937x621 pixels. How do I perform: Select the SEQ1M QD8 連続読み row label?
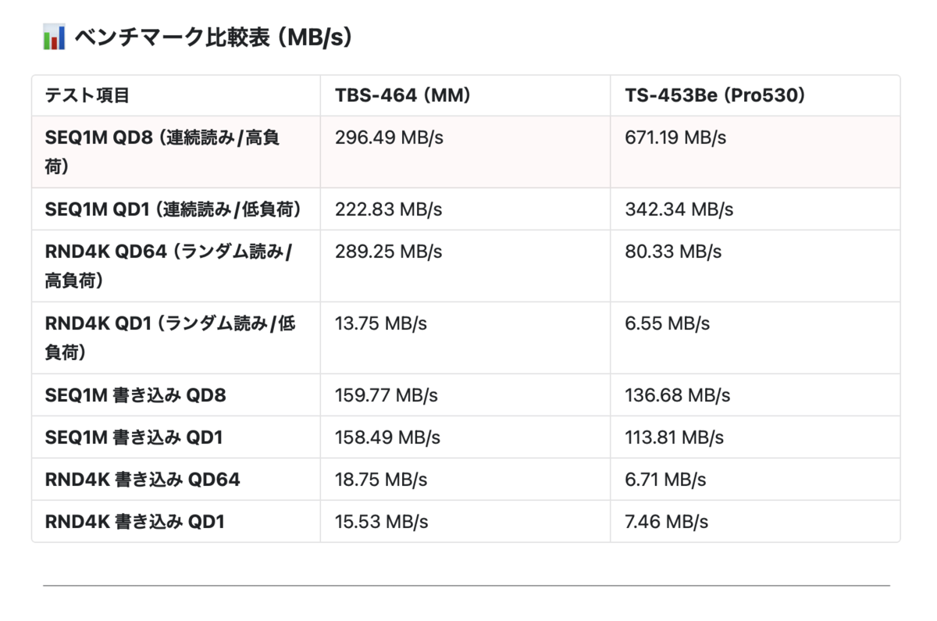point(162,152)
